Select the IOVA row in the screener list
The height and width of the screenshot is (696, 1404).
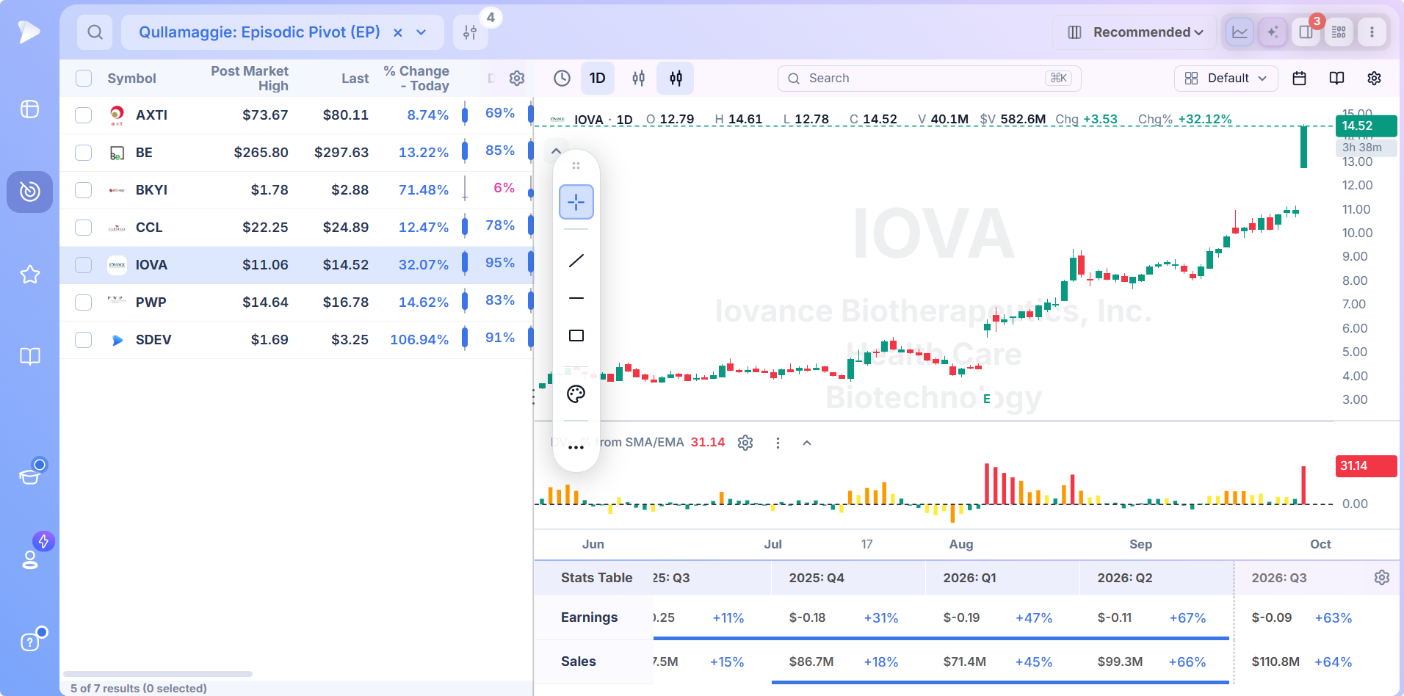tap(296, 265)
